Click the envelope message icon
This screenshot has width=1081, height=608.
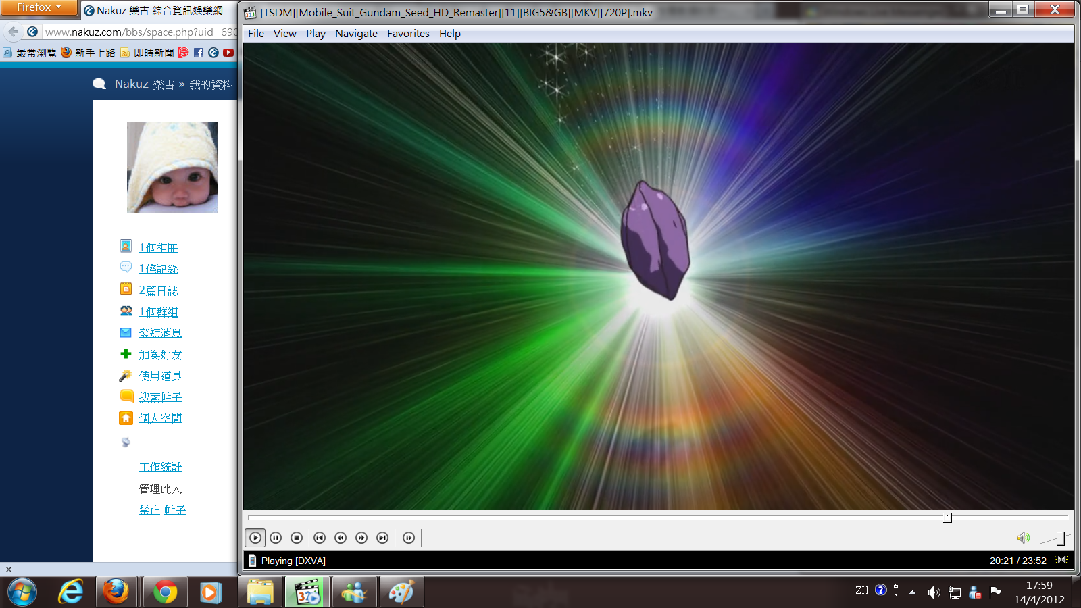(126, 332)
